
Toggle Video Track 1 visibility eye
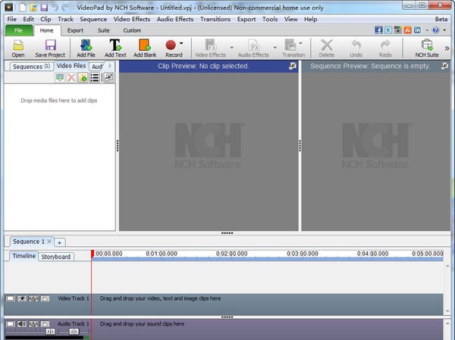click(x=21, y=298)
